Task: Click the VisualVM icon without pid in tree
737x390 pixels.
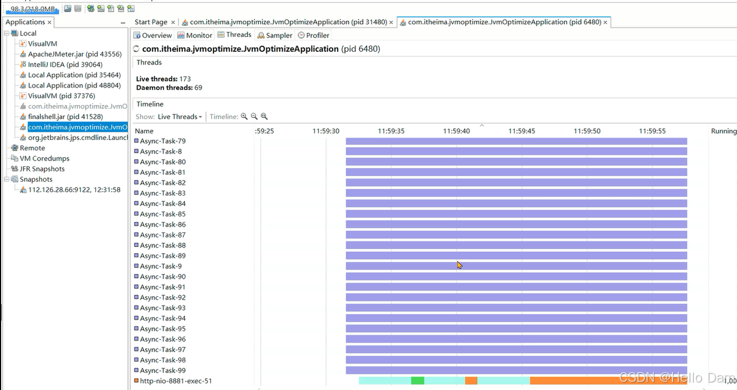Action: point(23,44)
